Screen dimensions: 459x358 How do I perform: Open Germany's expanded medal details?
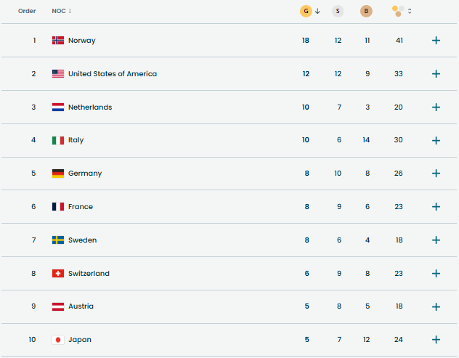[x=436, y=174]
